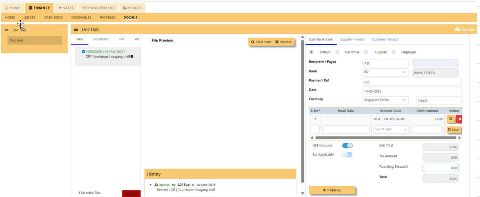Save the new line entry

coord(453,130)
